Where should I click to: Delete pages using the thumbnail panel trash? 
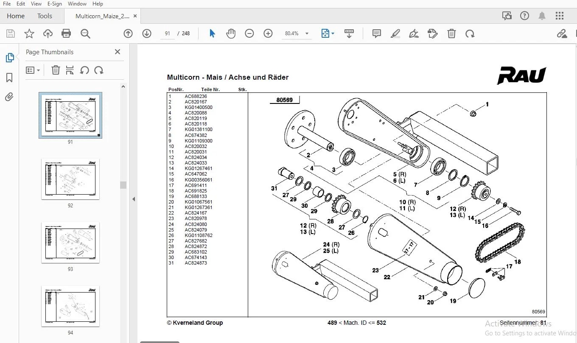click(56, 70)
